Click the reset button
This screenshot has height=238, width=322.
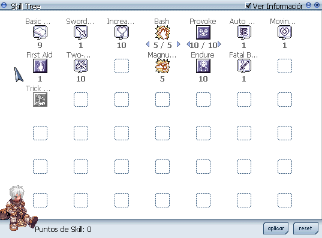tap(306, 228)
